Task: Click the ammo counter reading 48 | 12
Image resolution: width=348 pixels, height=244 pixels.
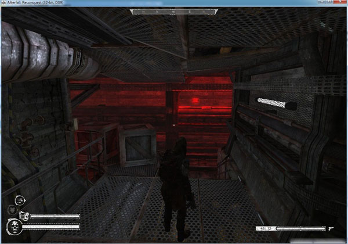Action: tap(266, 228)
